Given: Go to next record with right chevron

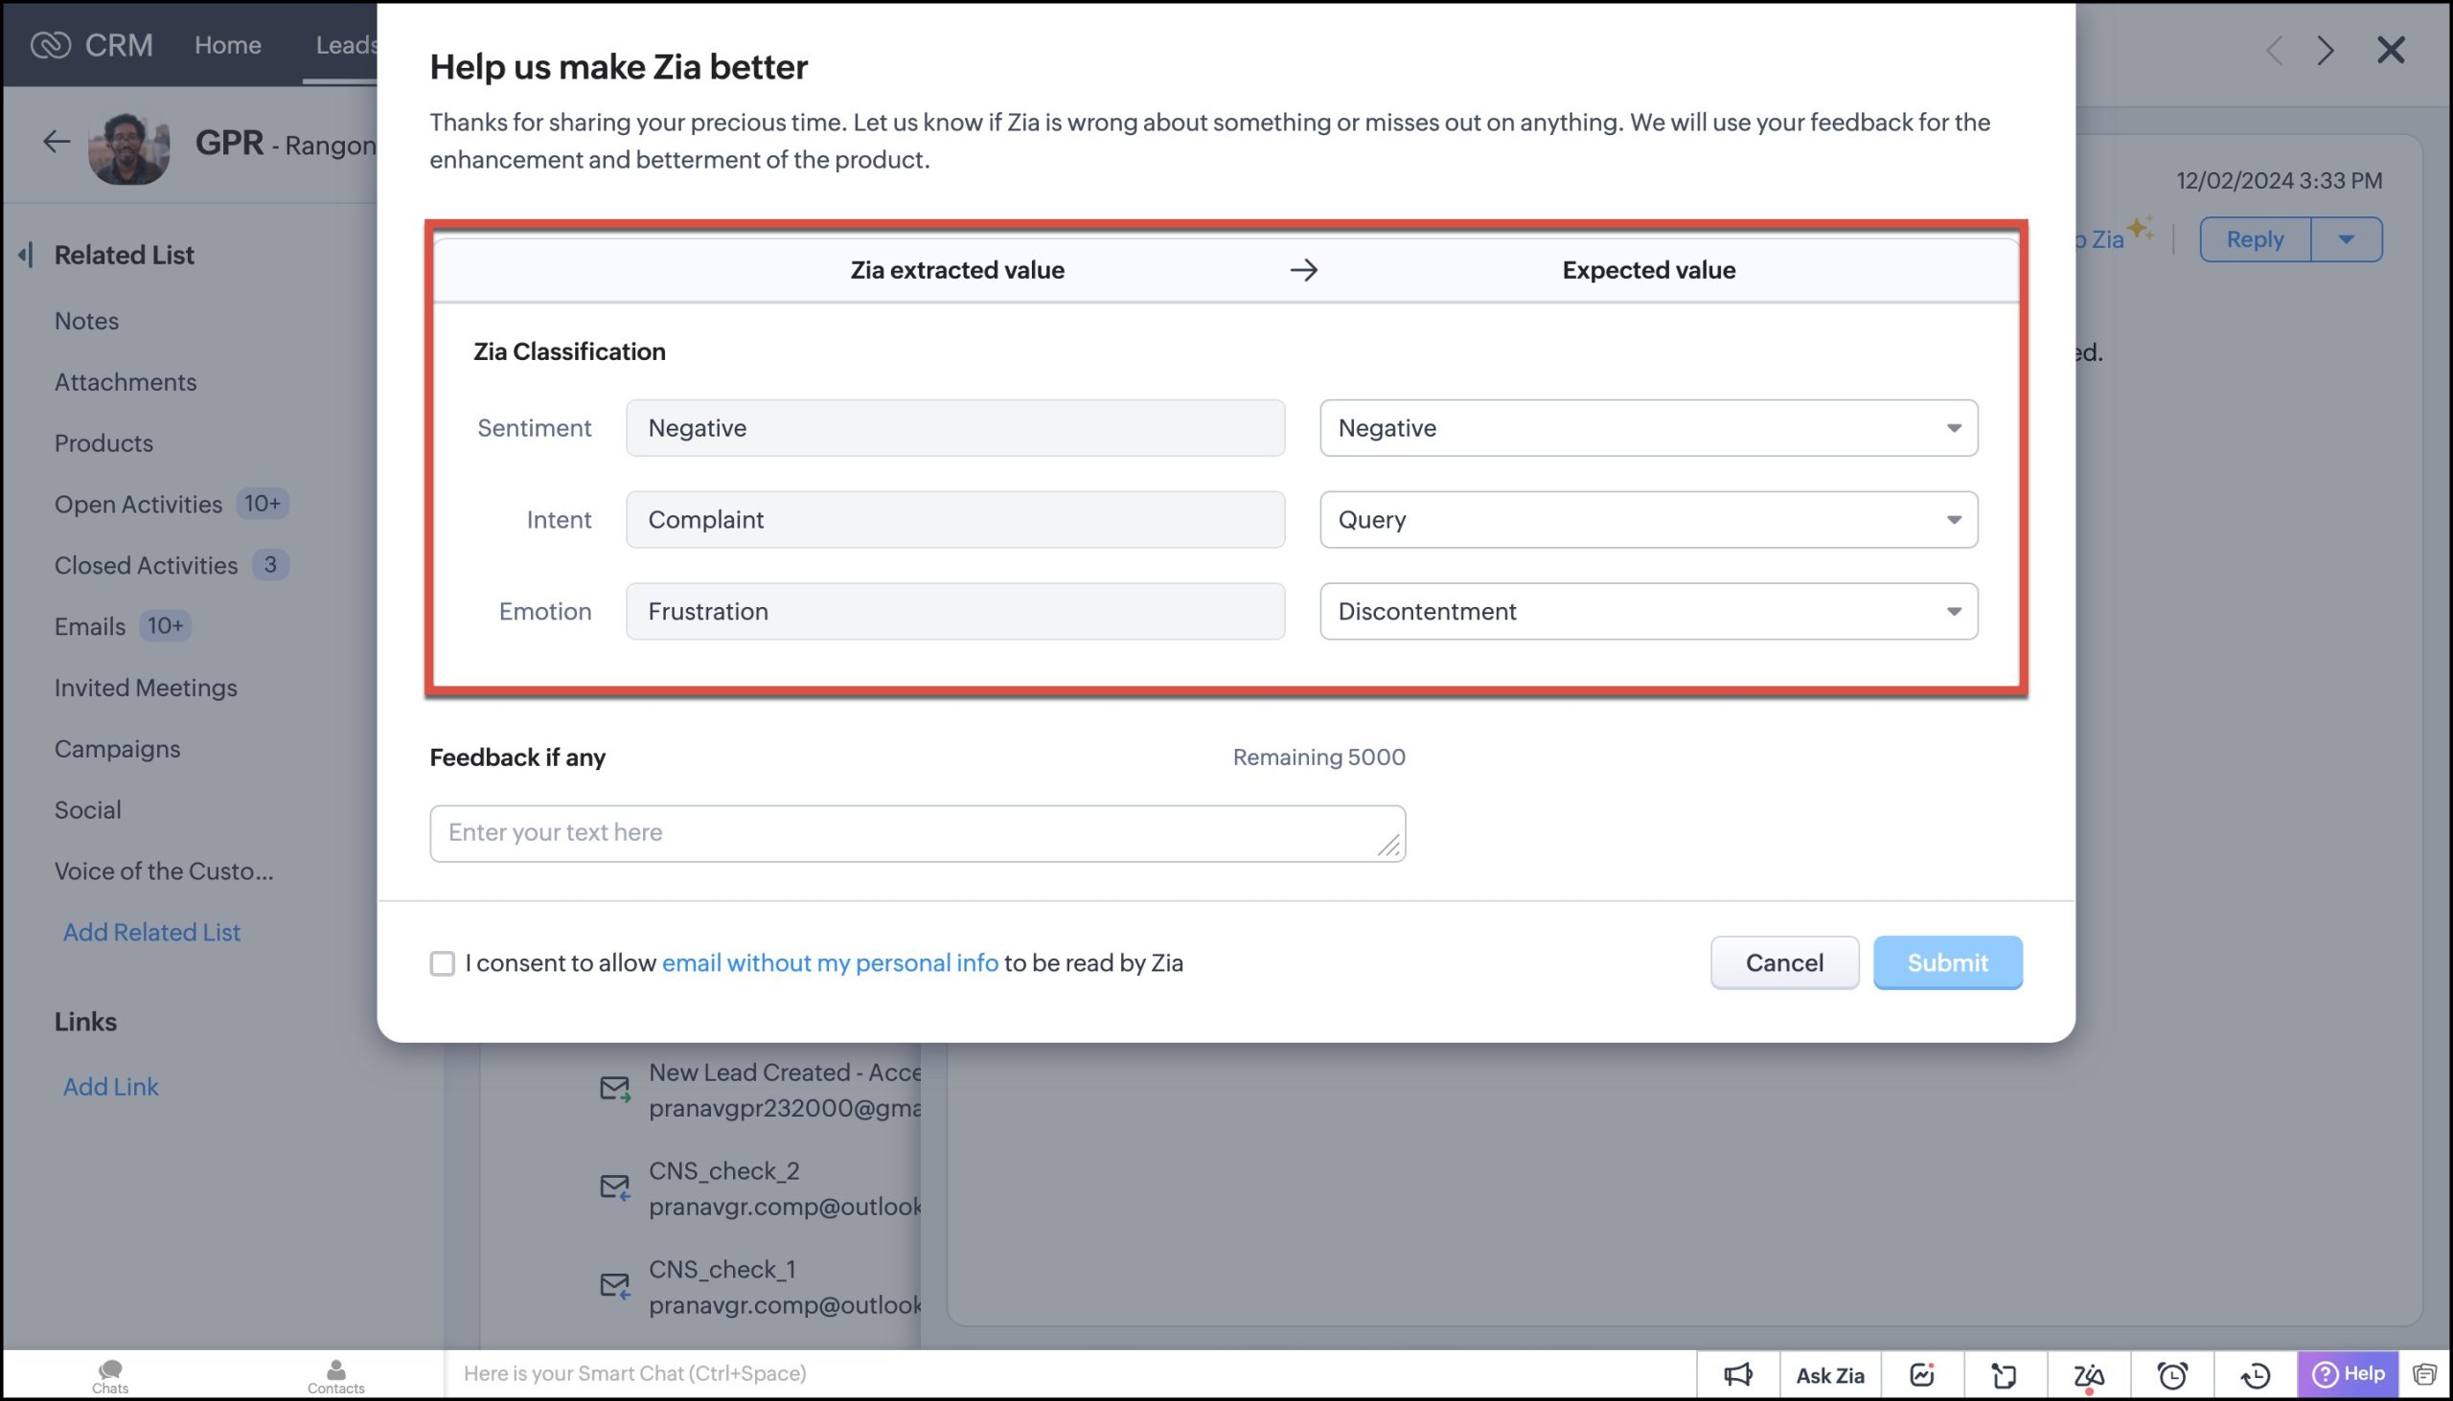Looking at the screenshot, I should [2326, 50].
